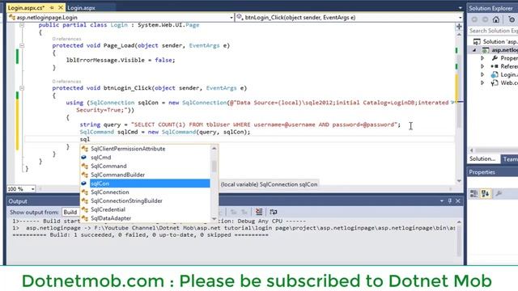Close the Login.aspx.cs tab
The height and width of the screenshot is (291, 518).
(x=61, y=7)
